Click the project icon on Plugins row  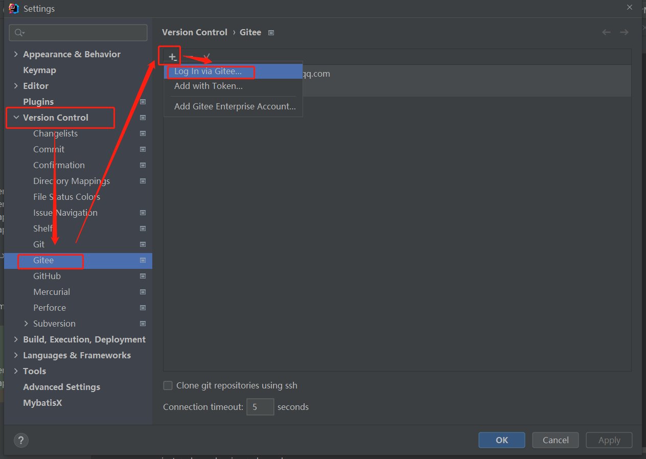point(143,102)
